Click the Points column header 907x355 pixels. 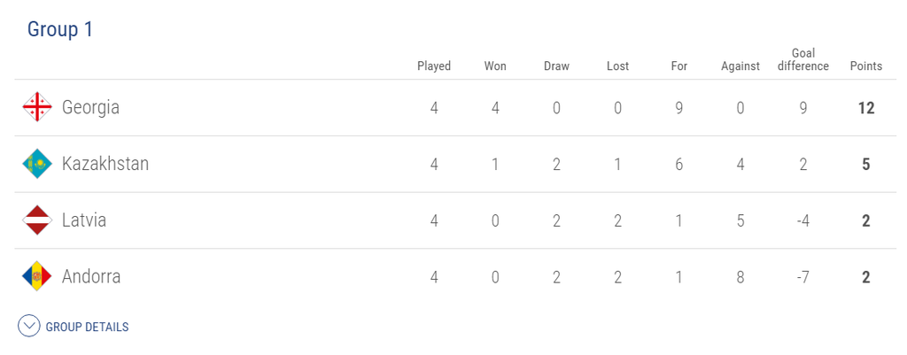866,66
